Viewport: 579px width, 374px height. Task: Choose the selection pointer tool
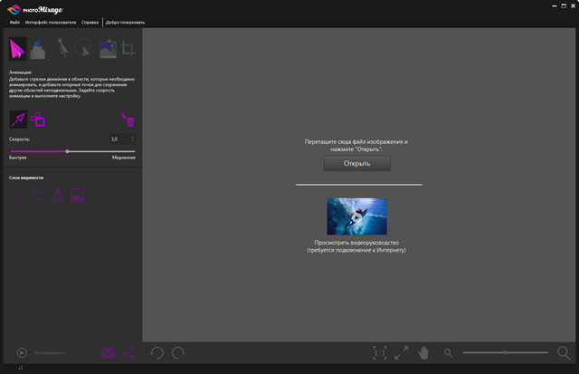coord(63,49)
